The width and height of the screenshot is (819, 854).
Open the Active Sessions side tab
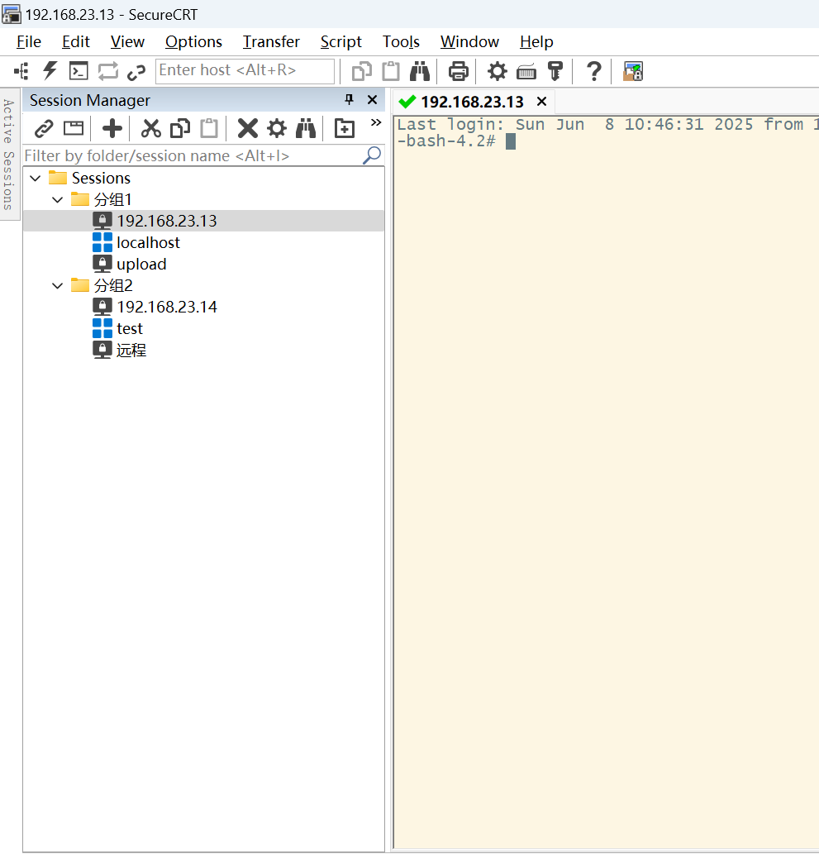tap(8, 154)
